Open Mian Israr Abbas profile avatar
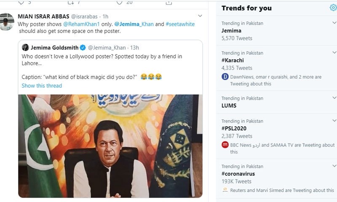 point(6,22)
